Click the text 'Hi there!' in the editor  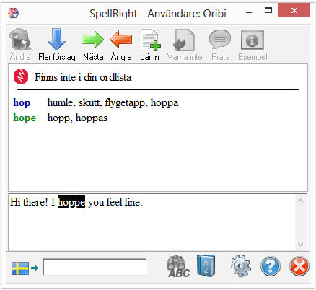click(x=29, y=202)
